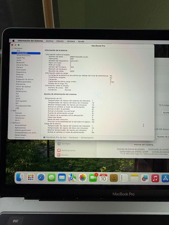Click the Notificaciones settings icon
Screen dimensions: 169x225
pos(59,150)
